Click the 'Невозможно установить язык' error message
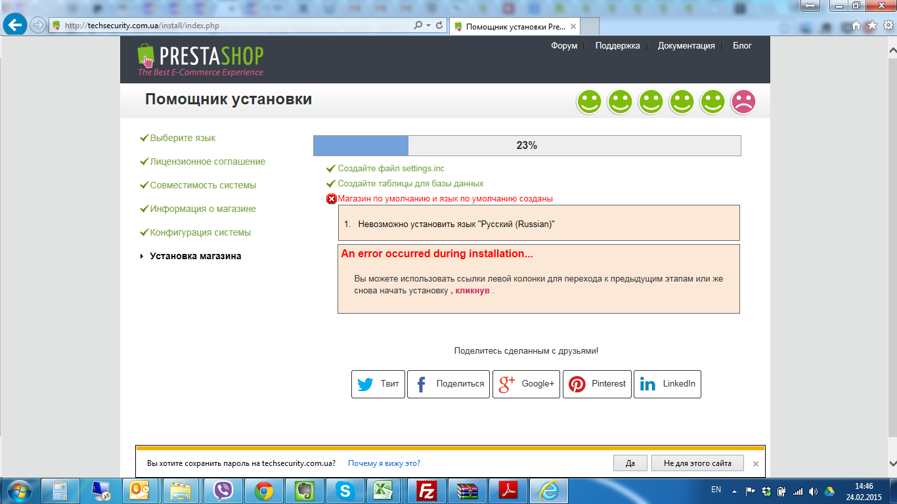This screenshot has width=897, height=504. (456, 224)
